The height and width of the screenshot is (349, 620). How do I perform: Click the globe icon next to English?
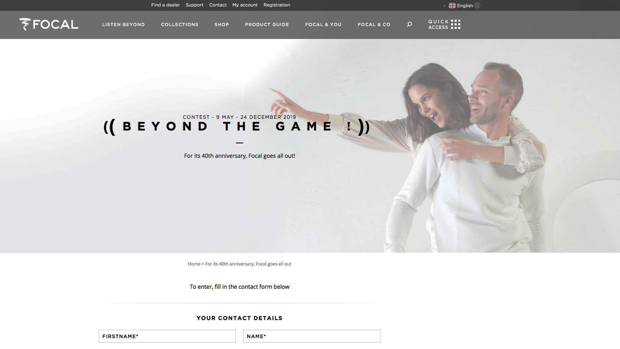pos(477,6)
